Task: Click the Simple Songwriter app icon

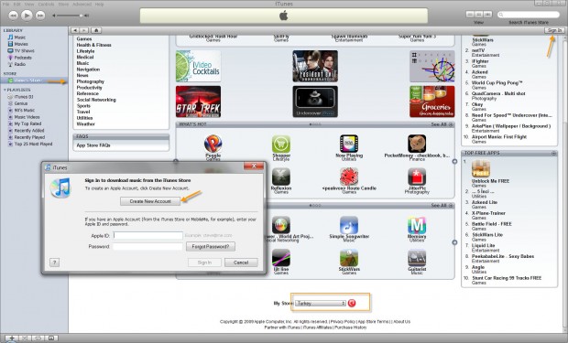Action: pyautogui.click(x=349, y=225)
